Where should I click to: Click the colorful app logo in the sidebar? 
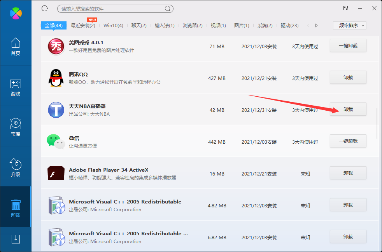(x=16, y=13)
